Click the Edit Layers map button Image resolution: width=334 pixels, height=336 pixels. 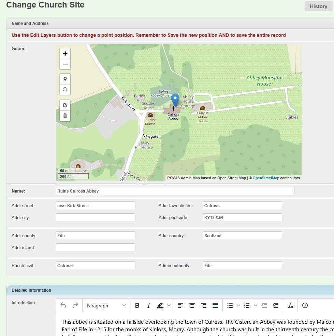tap(65, 105)
